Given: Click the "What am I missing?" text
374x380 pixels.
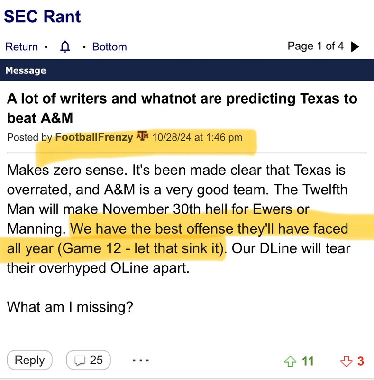Looking at the screenshot, I should pos(70,307).
